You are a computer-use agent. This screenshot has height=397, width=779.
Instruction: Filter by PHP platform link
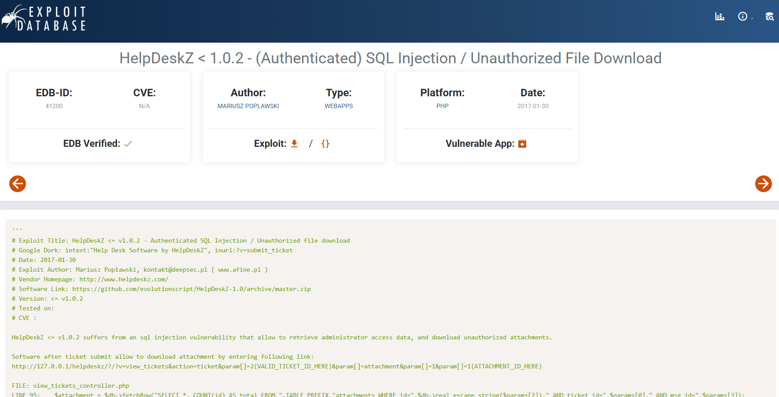[x=443, y=106]
